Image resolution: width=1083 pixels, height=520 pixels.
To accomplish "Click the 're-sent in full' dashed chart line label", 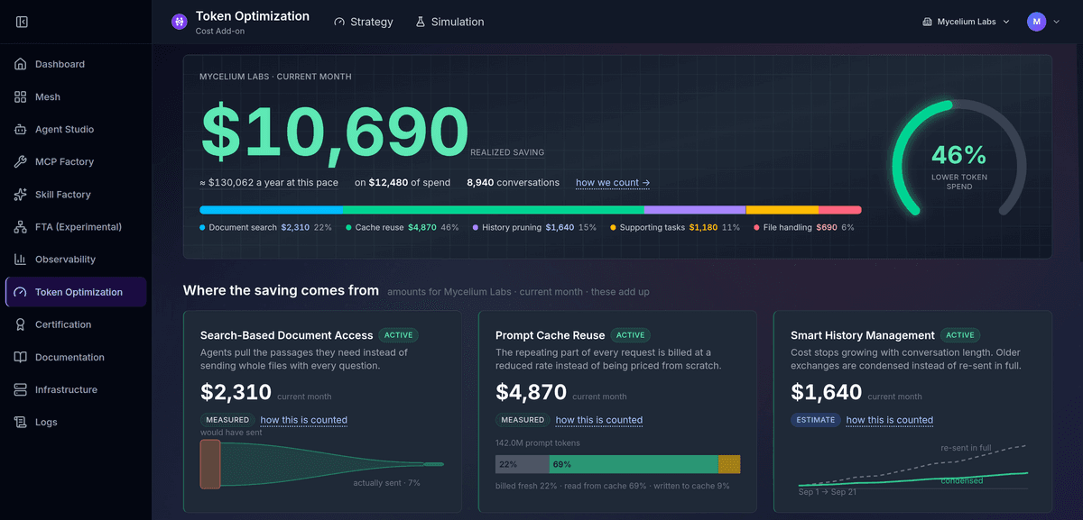I will click(x=966, y=447).
